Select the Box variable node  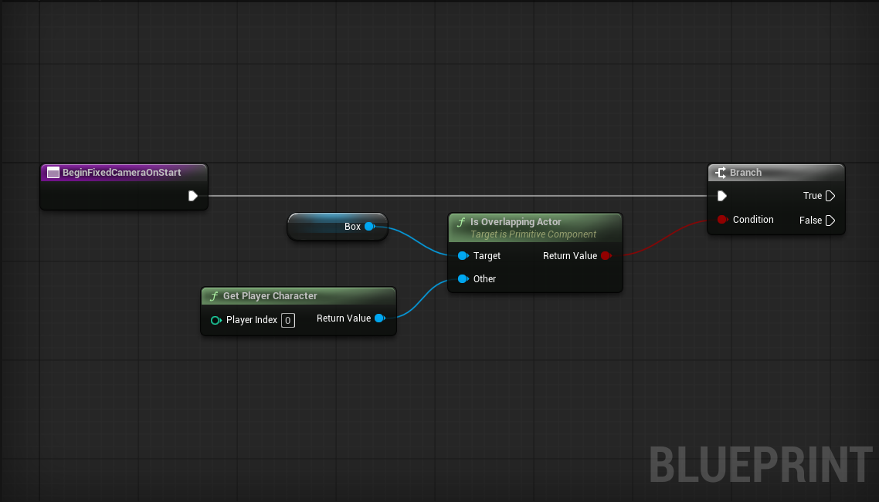click(328, 227)
